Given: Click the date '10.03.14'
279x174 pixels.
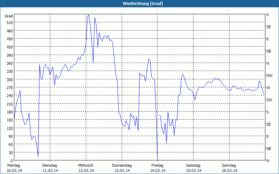Looking at the screenshot, I should coord(14,171).
